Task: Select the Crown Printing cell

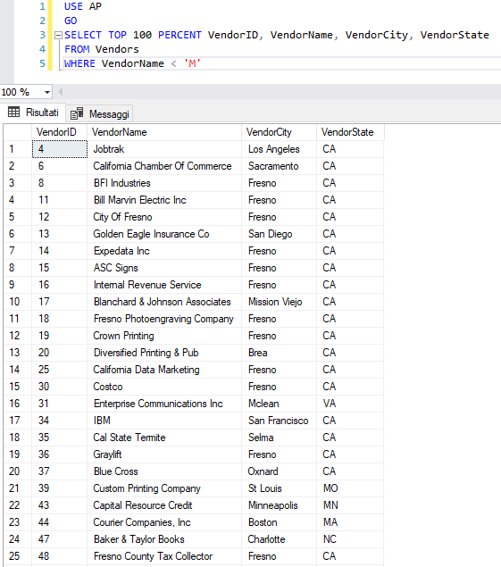Action: 164,336
